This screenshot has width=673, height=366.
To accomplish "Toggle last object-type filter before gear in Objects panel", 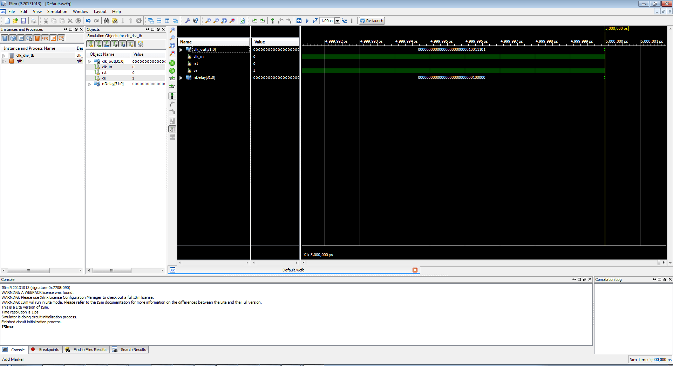I will (131, 44).
